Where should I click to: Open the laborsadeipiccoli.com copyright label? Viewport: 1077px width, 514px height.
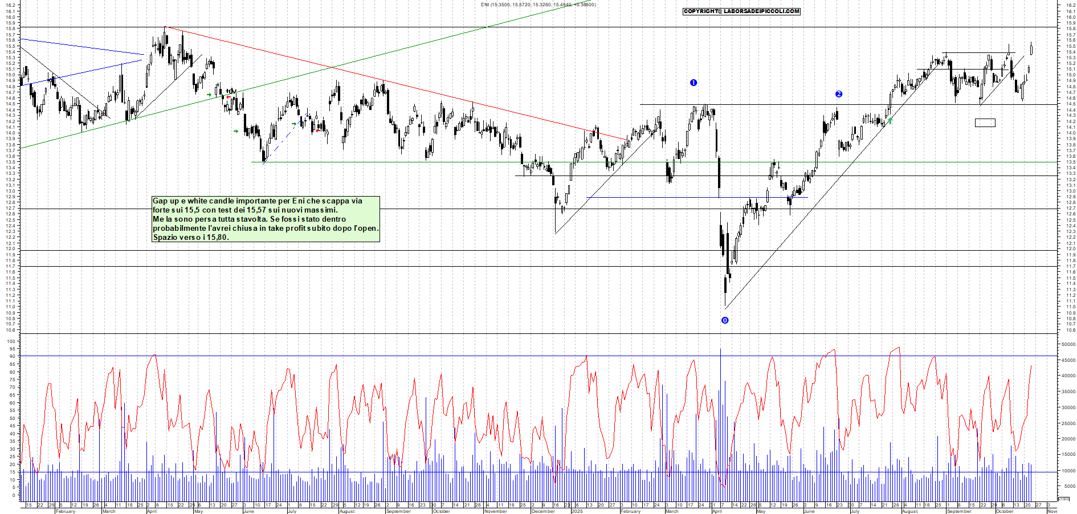click(x=741, y=11)
